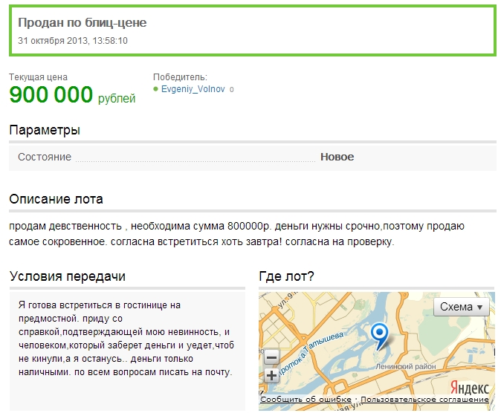Click the winner's rating number 0
Image resolution: width=501 pixels, height=413 pixels.
(232, 90)
